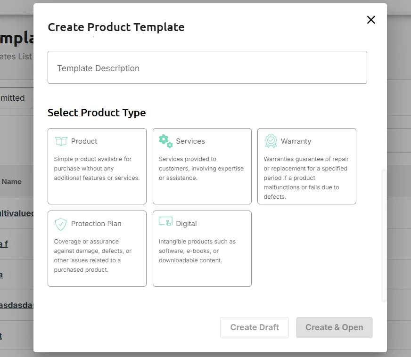Open the "ltivalued" link in background list
The width and height of the screenshot is (411, 357).
coord(17,213)
